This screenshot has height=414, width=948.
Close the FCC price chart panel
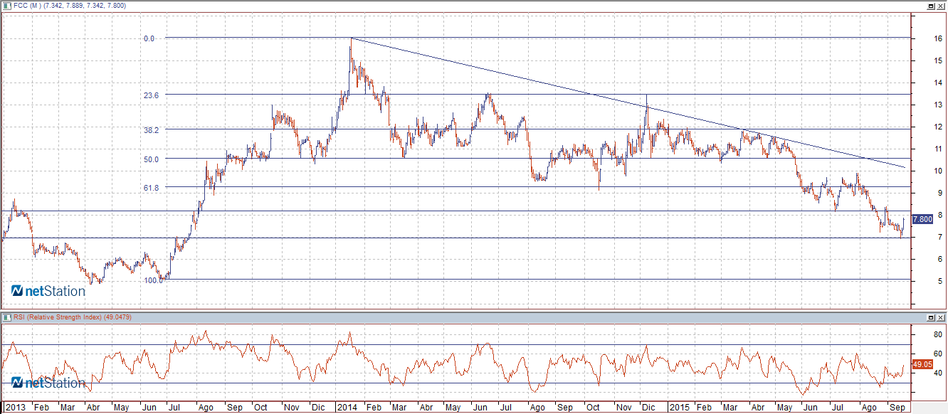click(x=940, y=6)
